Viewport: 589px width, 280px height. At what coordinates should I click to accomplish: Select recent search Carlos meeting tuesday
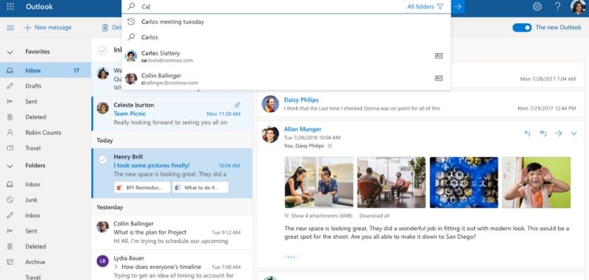pos(286,22)
